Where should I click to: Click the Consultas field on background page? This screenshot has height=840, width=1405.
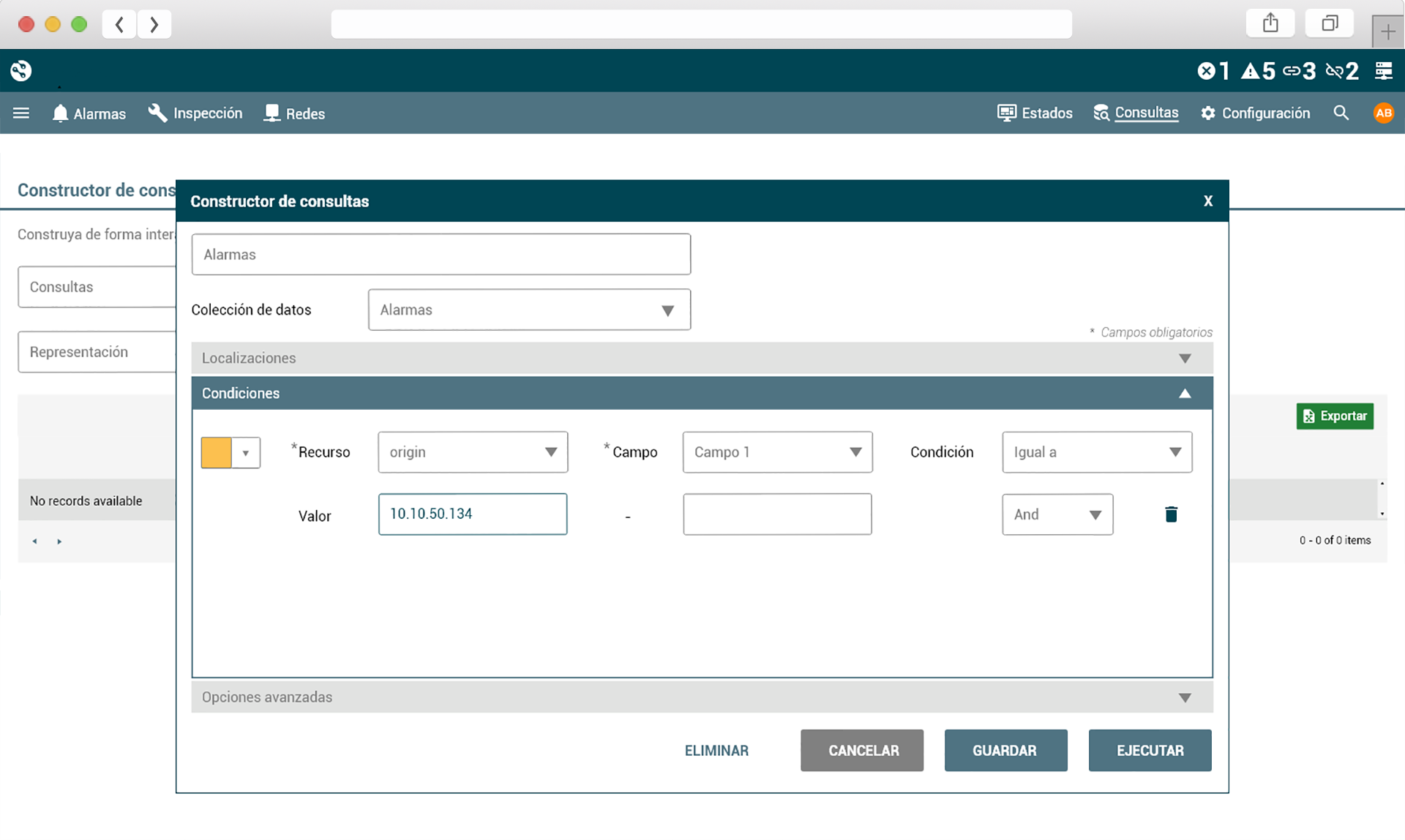(x=97, y=287)
